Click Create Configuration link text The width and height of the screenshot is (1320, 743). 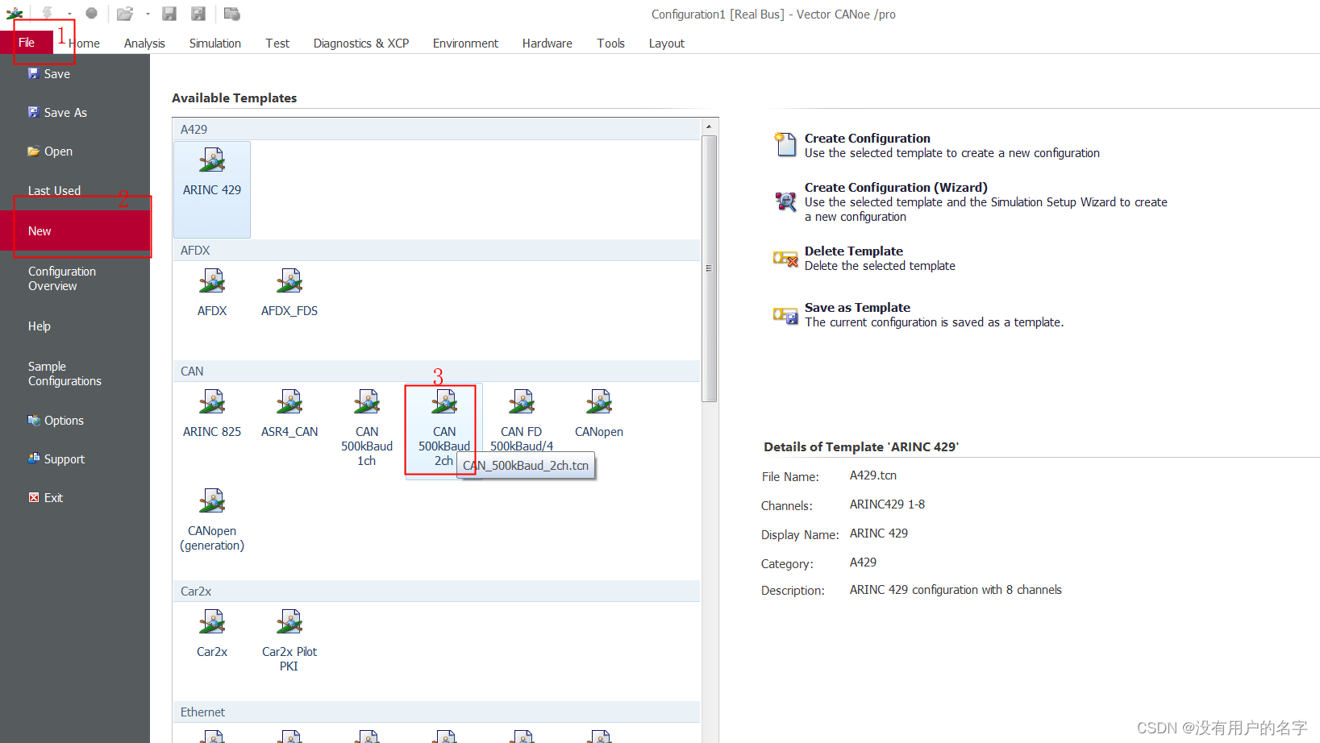[x=868, y=139]
